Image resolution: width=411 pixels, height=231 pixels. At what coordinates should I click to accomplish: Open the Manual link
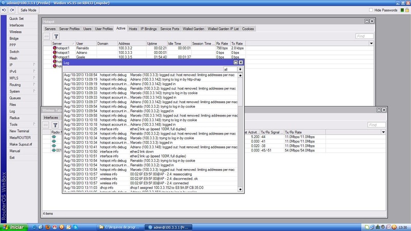[x=15, y=151]
